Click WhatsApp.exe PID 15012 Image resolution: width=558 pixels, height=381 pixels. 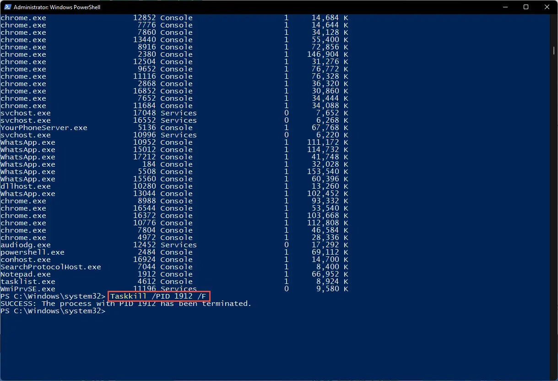click(x=144, y=150)
